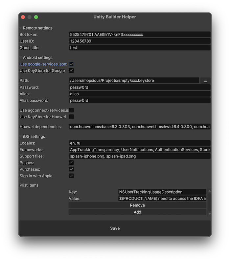Toggle the Pushes checkbox

71,163
